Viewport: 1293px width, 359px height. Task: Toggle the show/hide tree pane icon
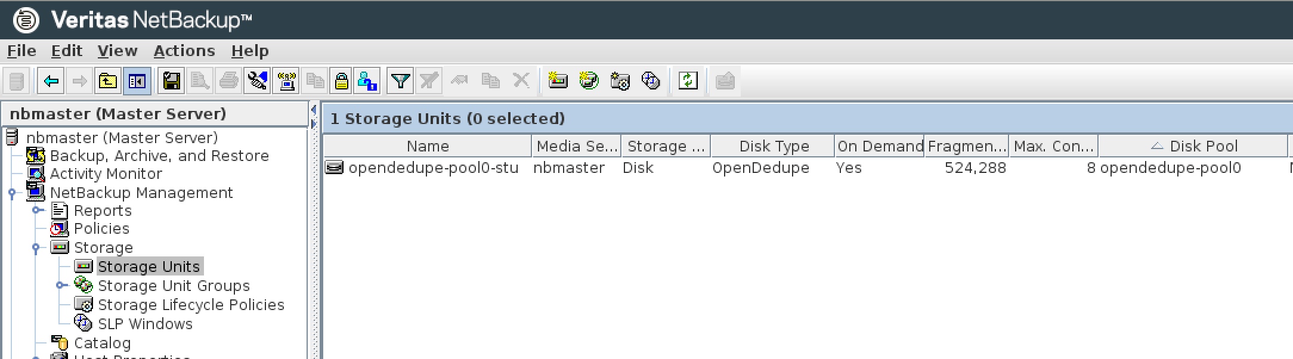[137, 81]
